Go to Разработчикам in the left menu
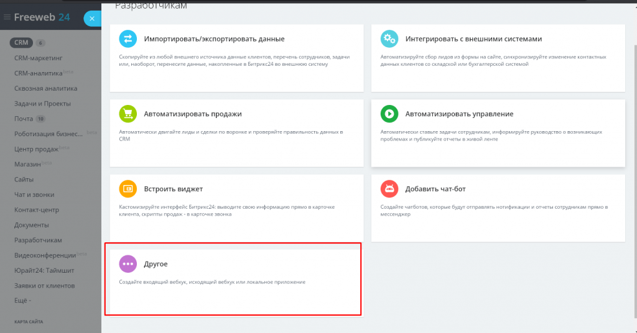This screenshot has height=333, width=637. tap(38, 240)
